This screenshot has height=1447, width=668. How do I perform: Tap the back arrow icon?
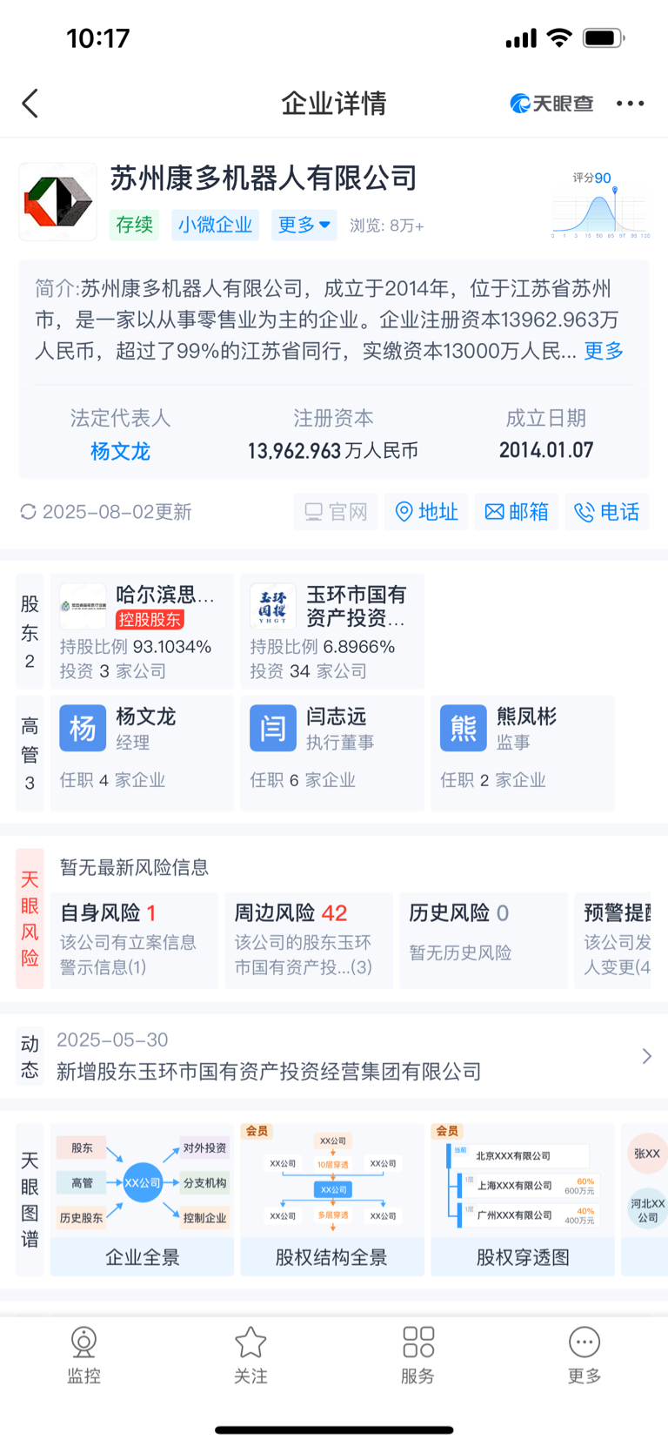[30, 104]
